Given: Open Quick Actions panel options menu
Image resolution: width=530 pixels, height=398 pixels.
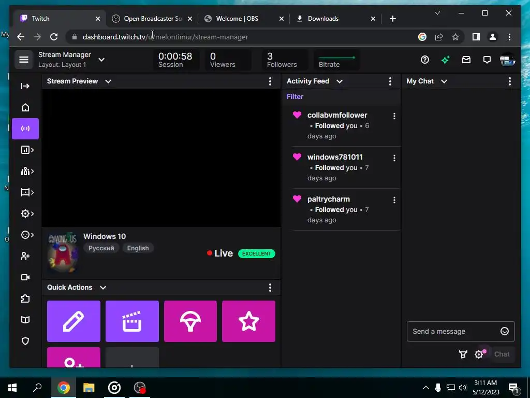Looking at the screenshot, I should pos(270,288).
